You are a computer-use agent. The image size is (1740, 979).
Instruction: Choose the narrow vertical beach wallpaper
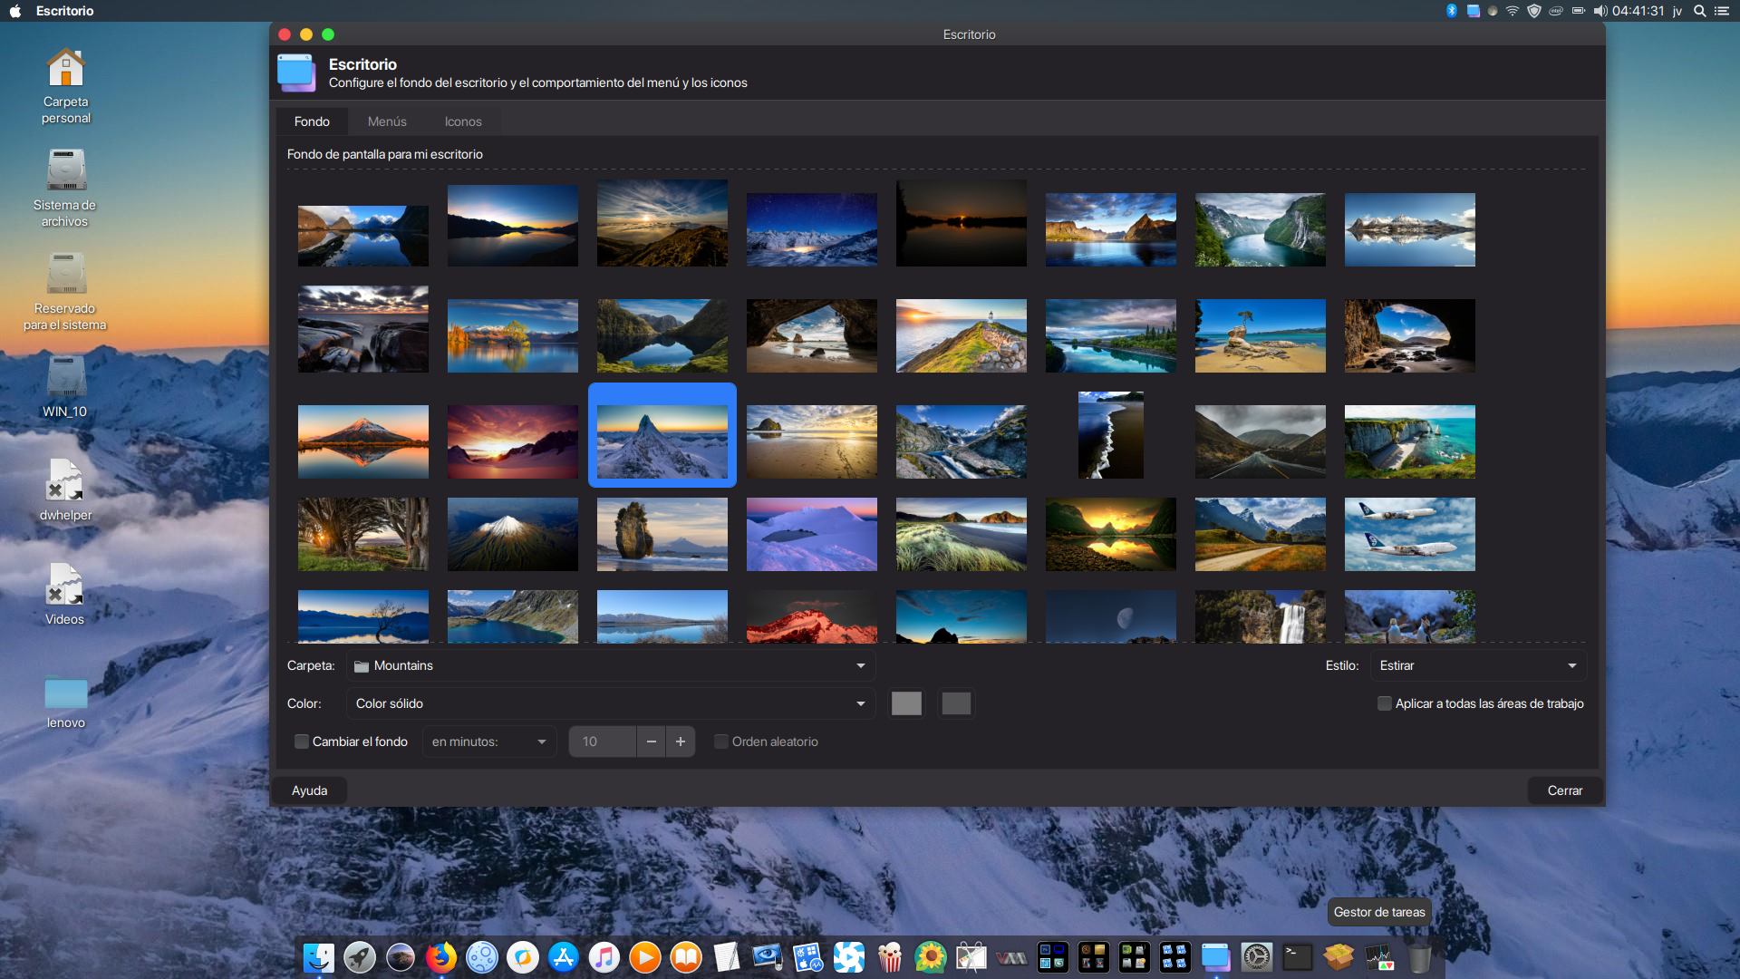point(1111,435)
